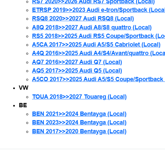Open ETRSP 2019>>2023 Audi e-tron/Sportback link
The image size is (165, 165).
tap(98, 10)
